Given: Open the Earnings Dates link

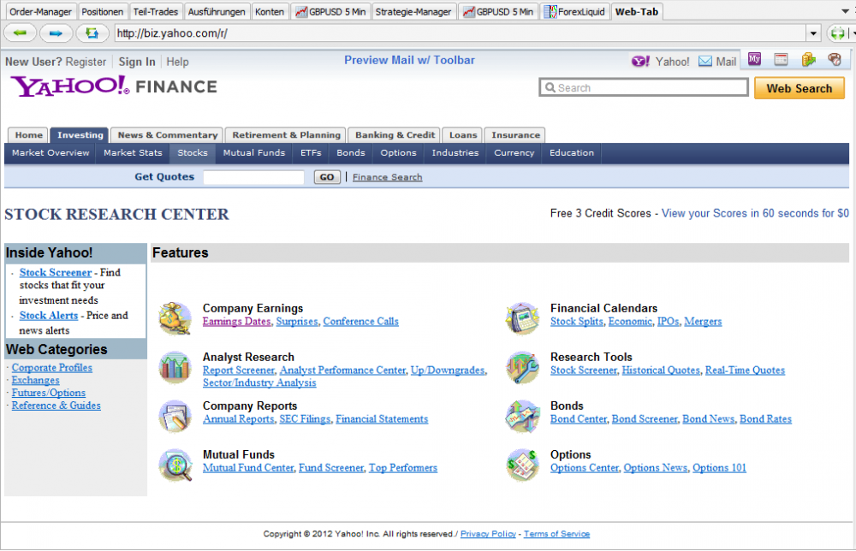Looking at the screenshot, I should (237, 322).
